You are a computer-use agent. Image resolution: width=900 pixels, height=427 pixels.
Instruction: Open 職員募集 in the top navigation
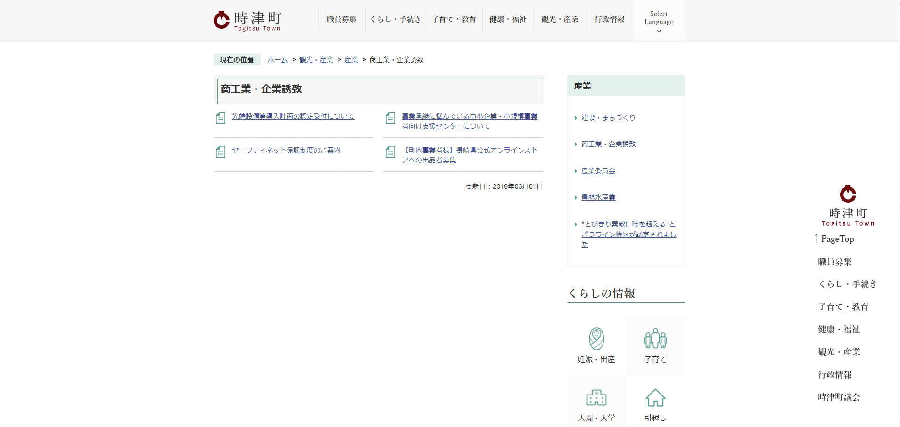point(342,19)
